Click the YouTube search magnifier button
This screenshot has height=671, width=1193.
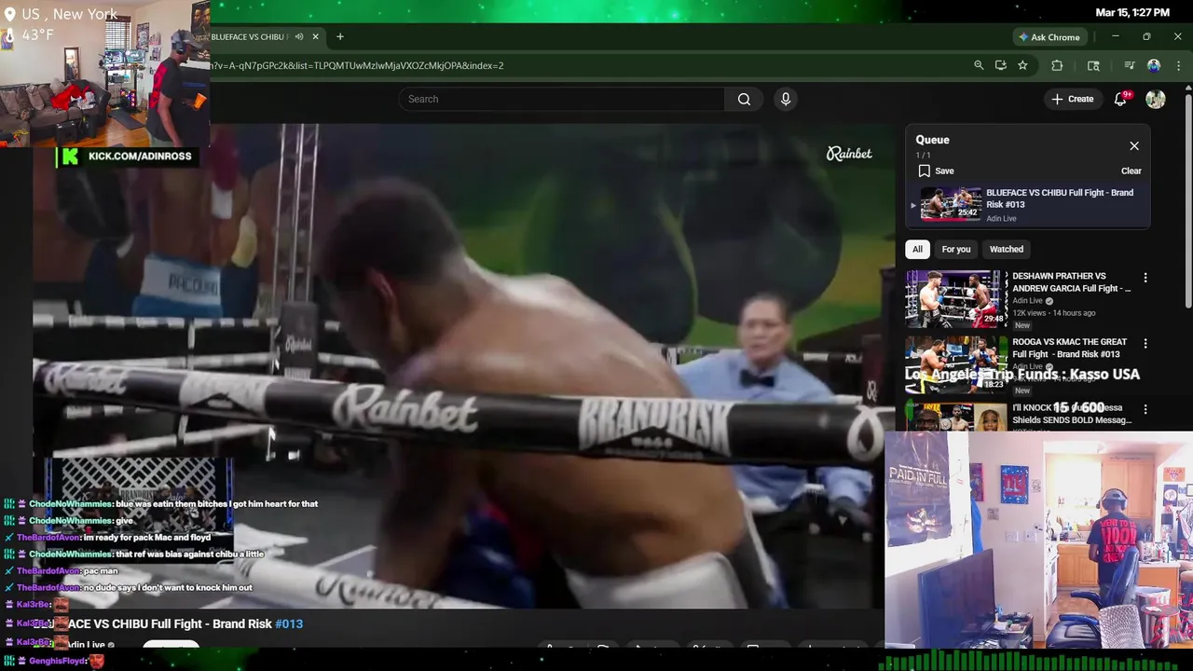point(744,99)
